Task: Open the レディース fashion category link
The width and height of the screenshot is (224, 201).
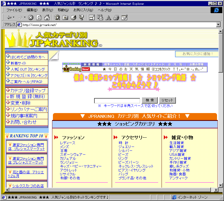Action: (67, 143)
